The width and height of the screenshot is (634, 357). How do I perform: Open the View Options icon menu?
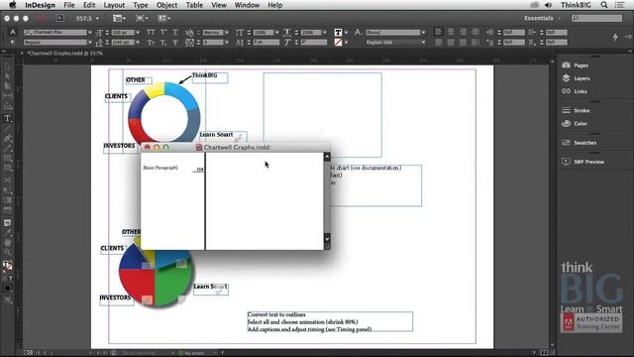119,18
